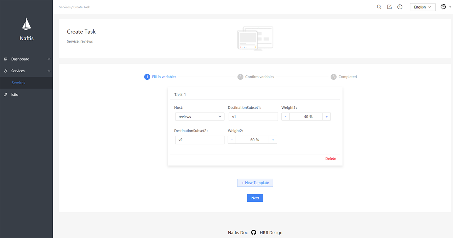Select step 2 Confirm variables circle

(240, 76)
